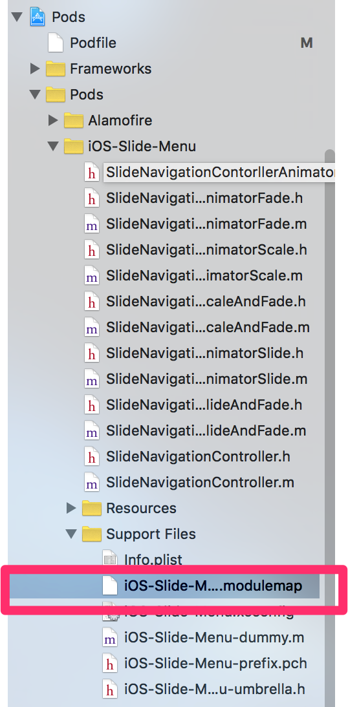Open SlideNavigati...nimatorFade.m file
The height and width of the screenshot is (707, 348).
(x=206, y=224)
